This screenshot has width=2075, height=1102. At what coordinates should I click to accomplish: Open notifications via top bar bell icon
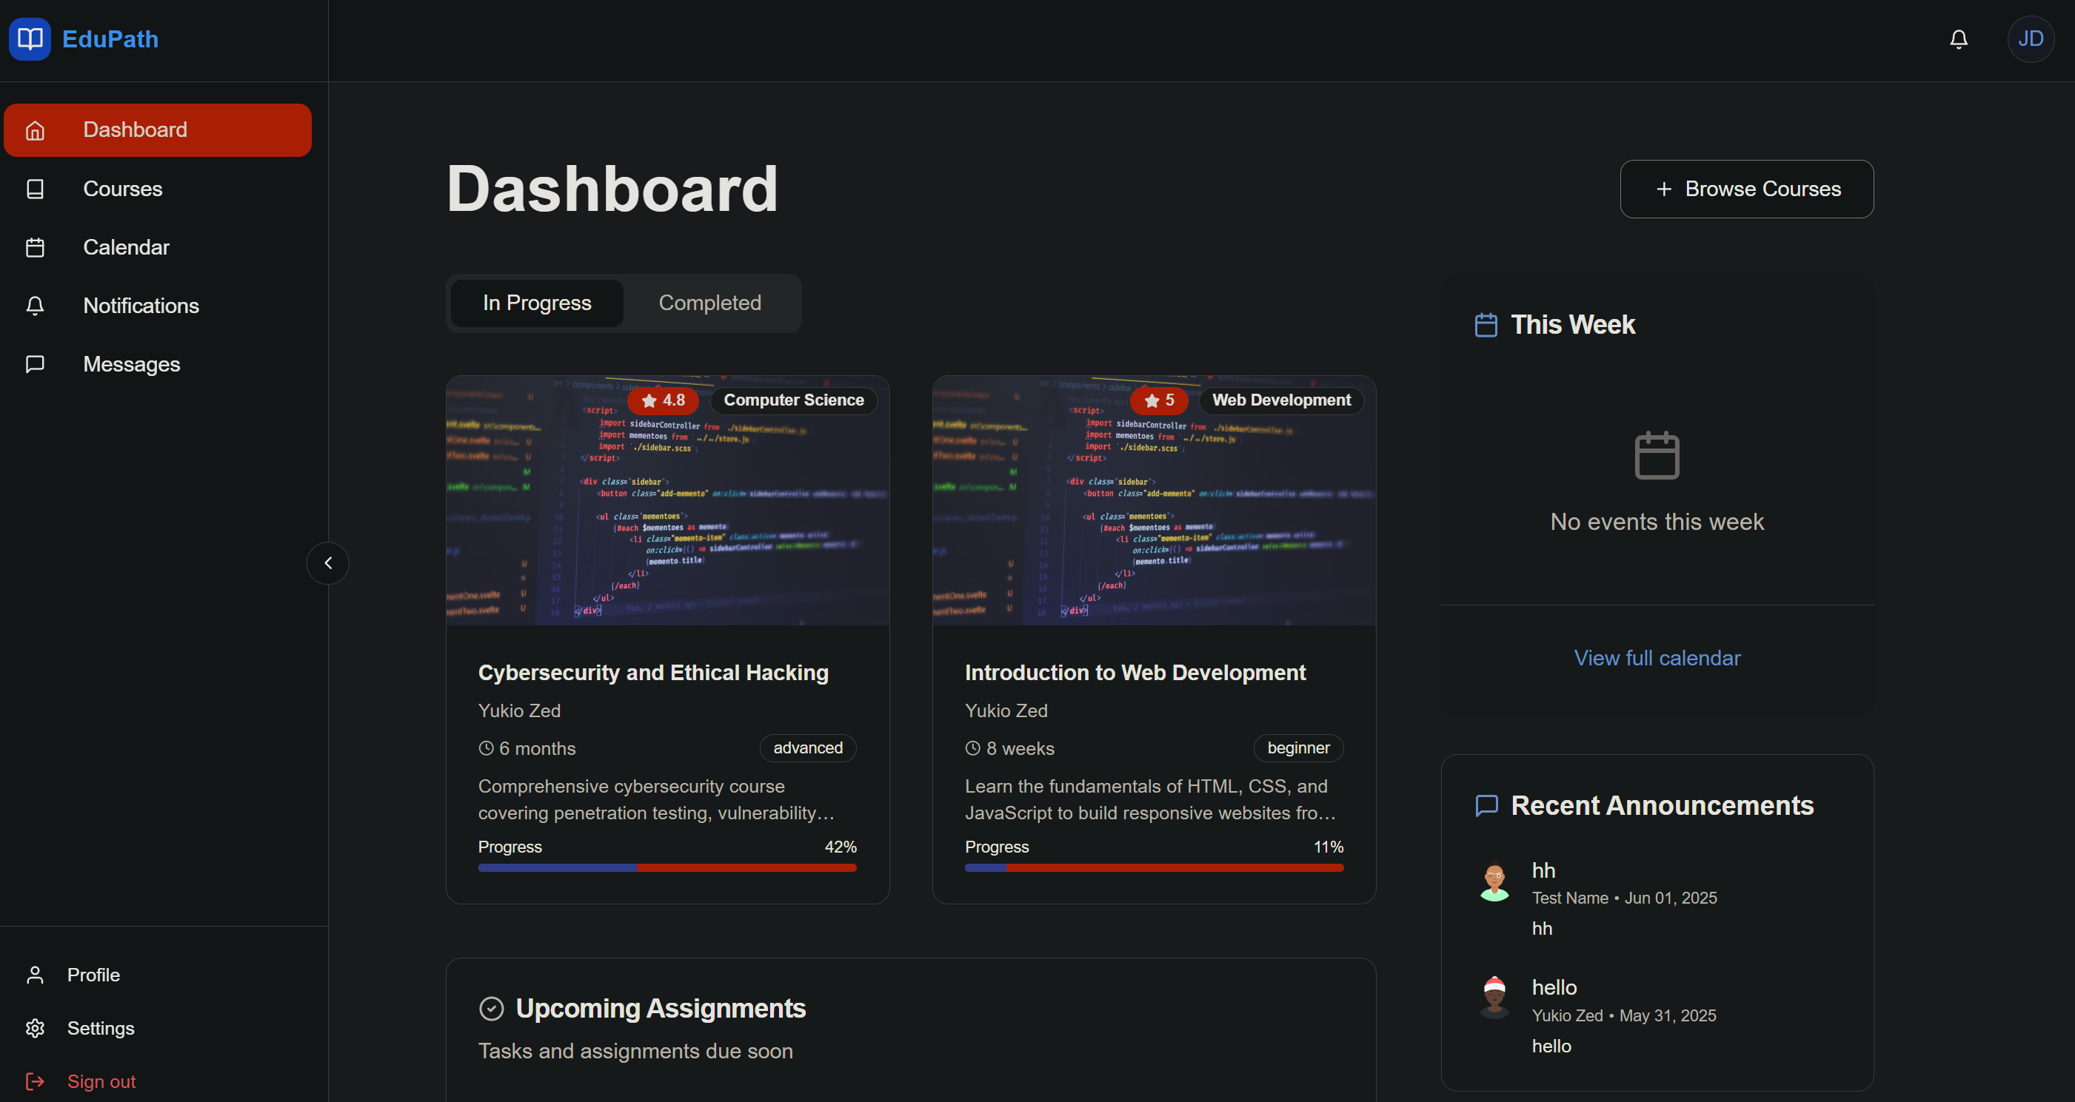click(1958, 38)
